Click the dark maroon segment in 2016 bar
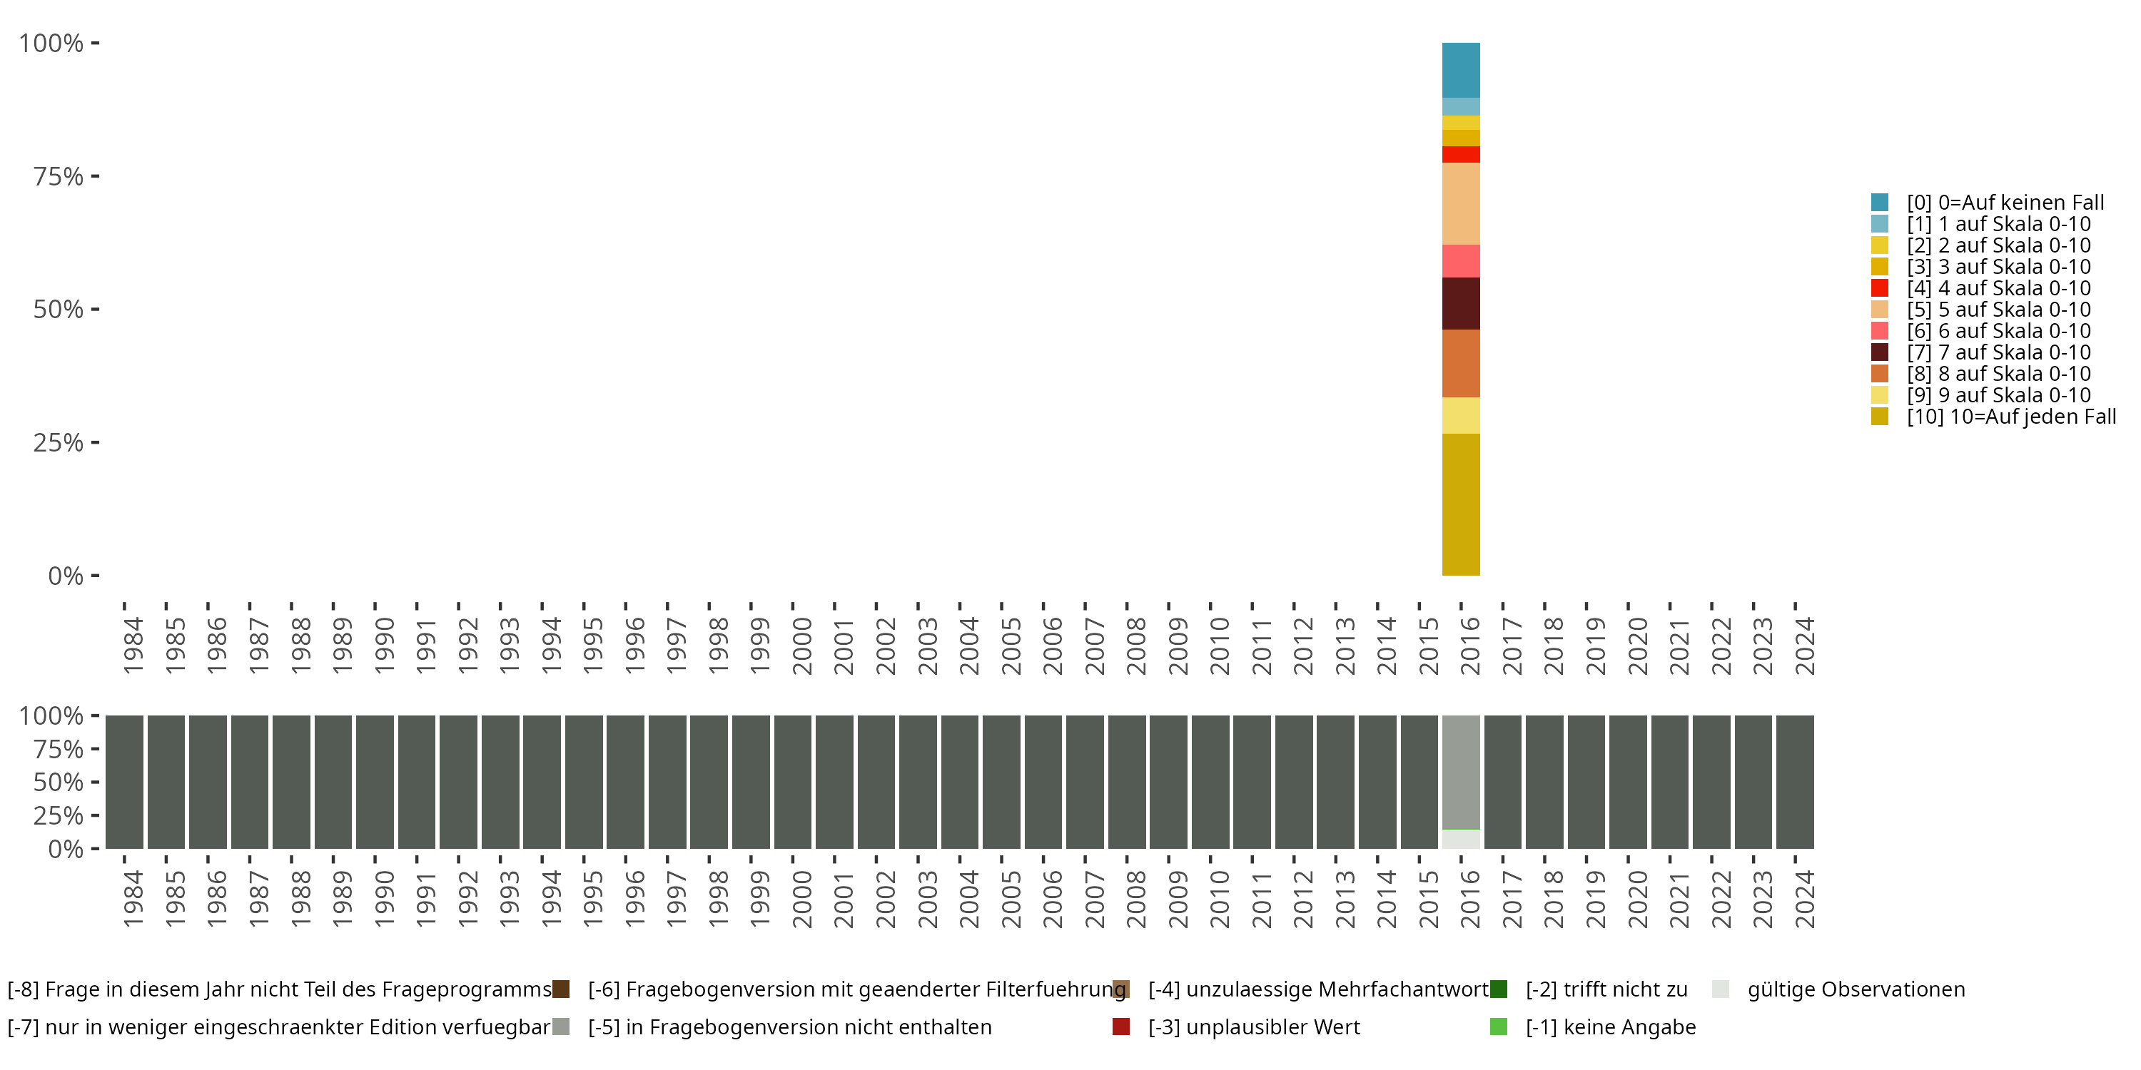Viewport: 2141px width, 1070px height. [x=1460, y=303]
